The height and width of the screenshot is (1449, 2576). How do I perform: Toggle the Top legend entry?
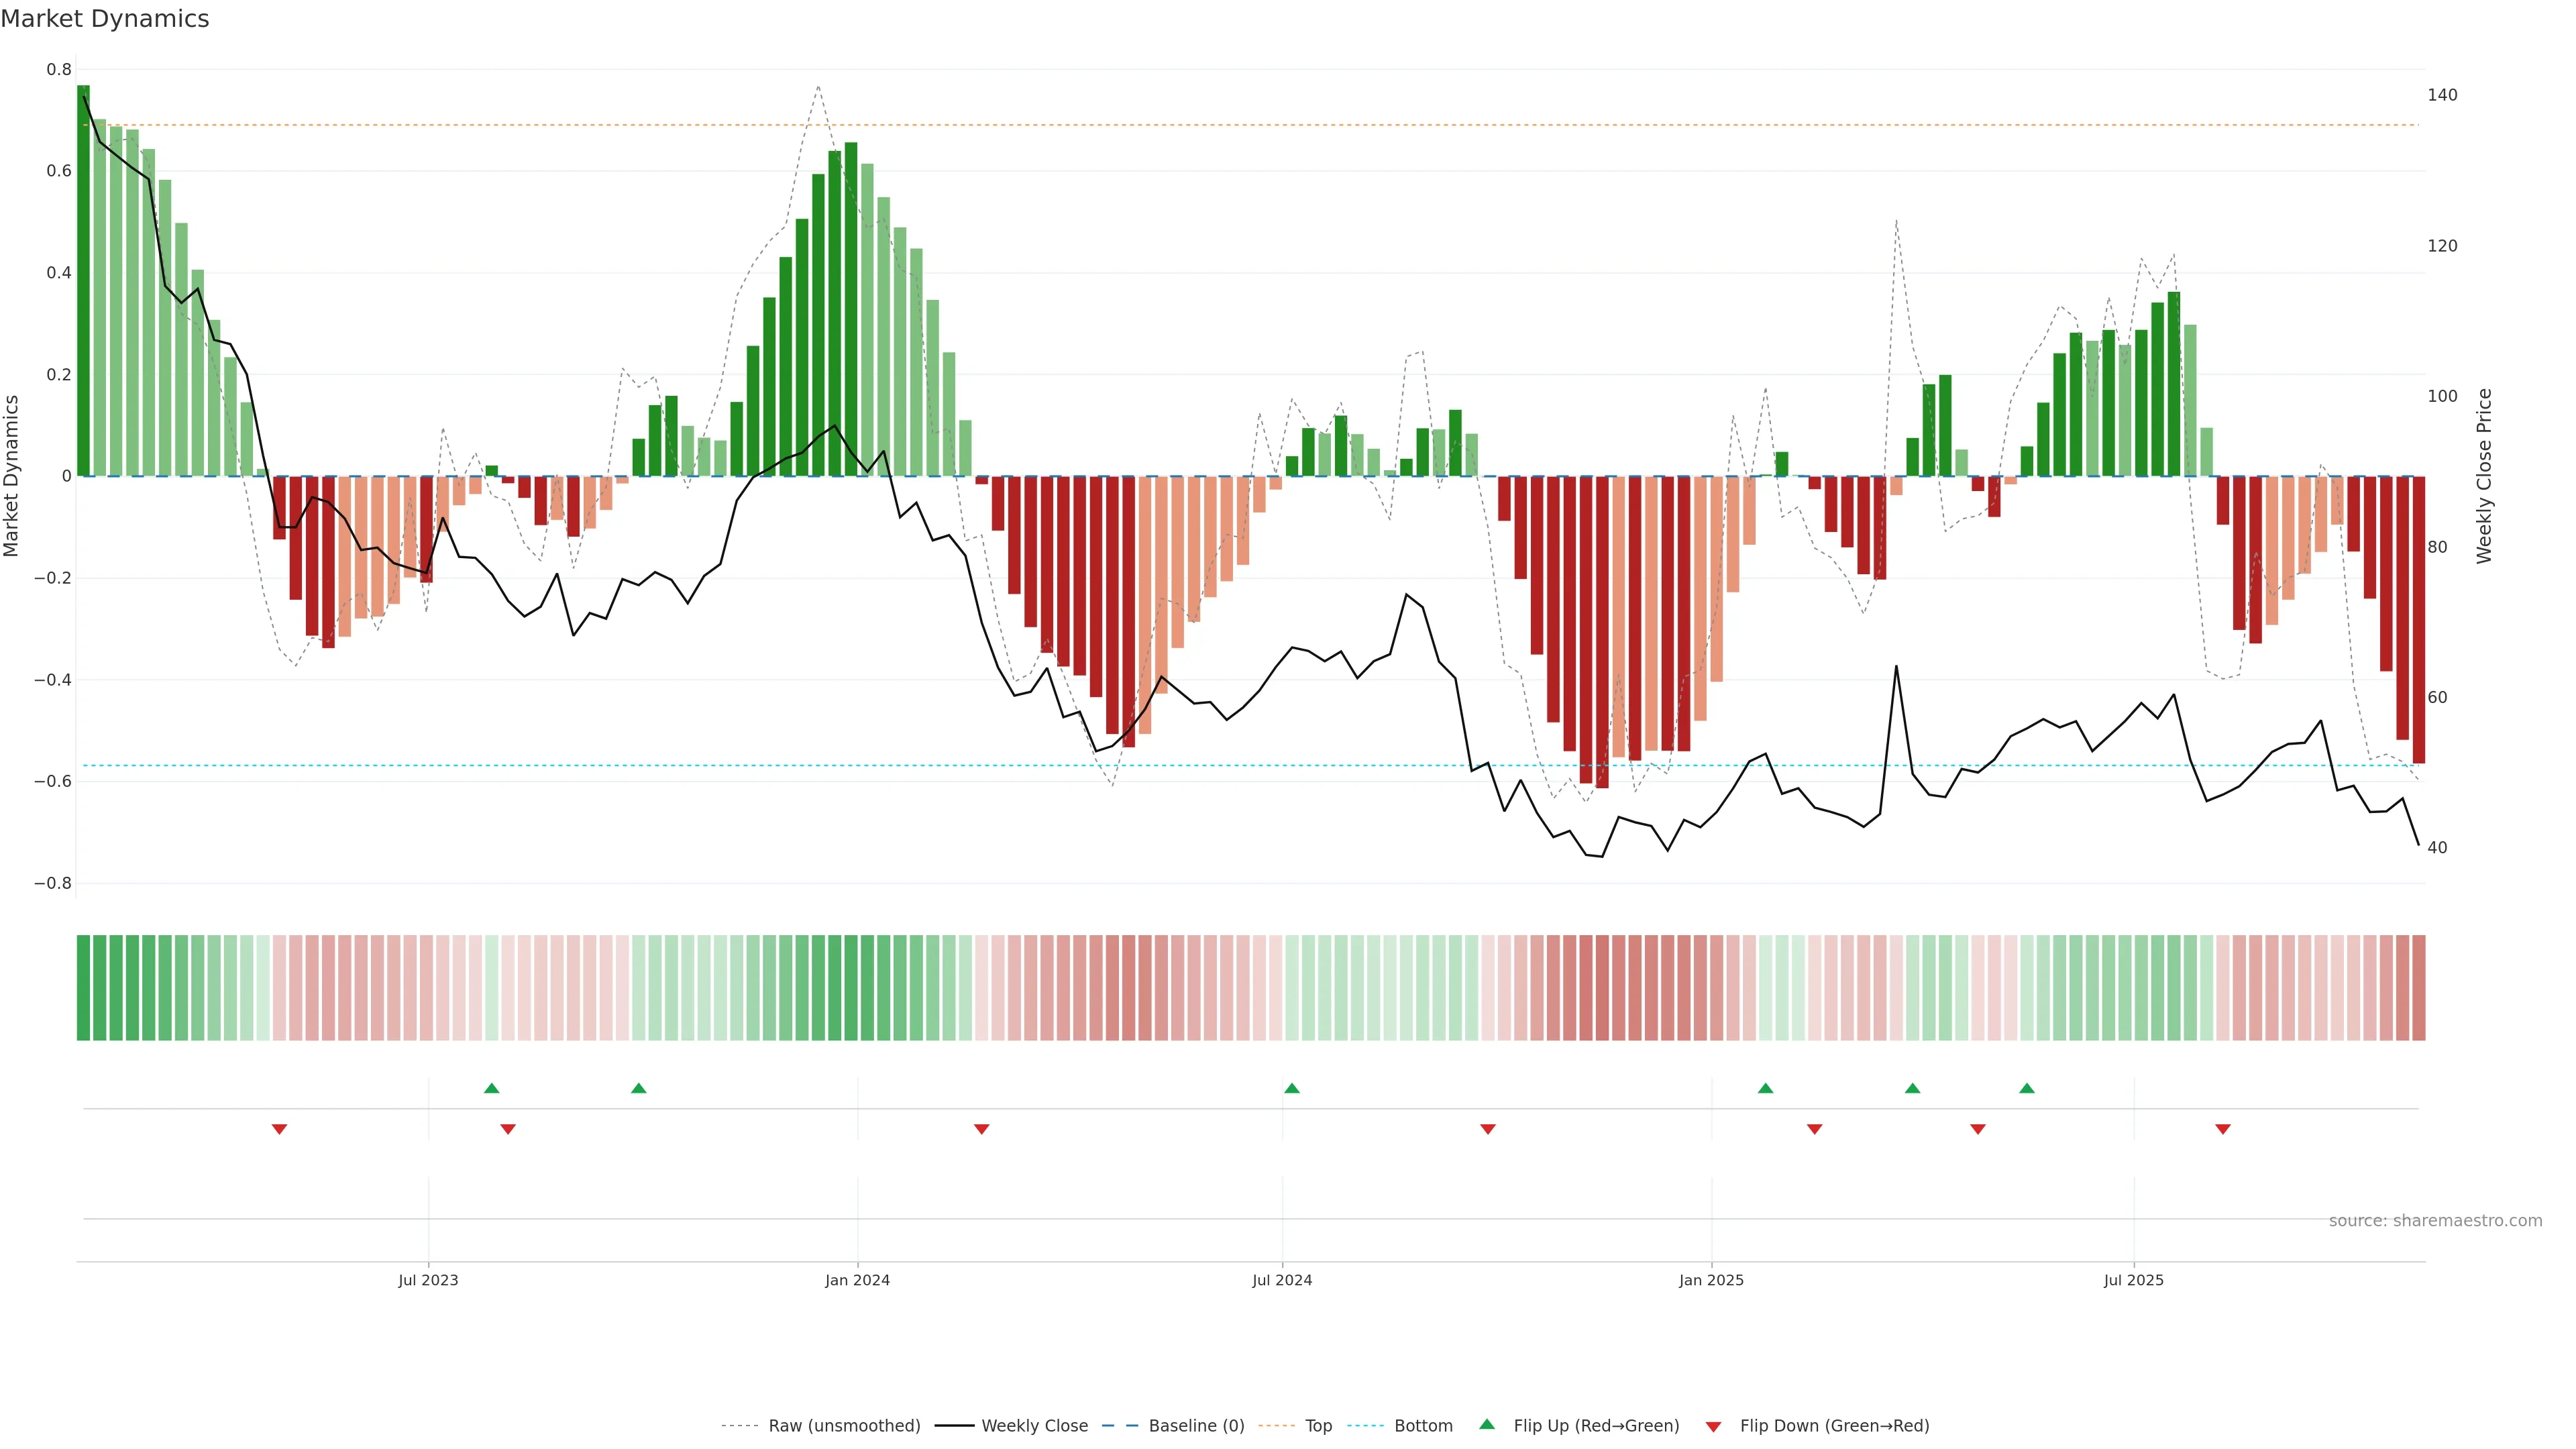(x=1318, y=1426)
